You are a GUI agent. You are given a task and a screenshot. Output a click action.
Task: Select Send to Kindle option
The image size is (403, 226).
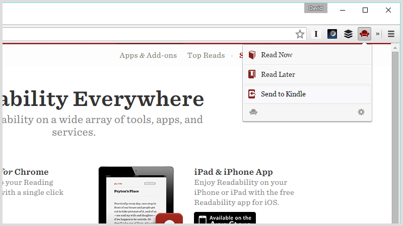(x=307, y=94)
